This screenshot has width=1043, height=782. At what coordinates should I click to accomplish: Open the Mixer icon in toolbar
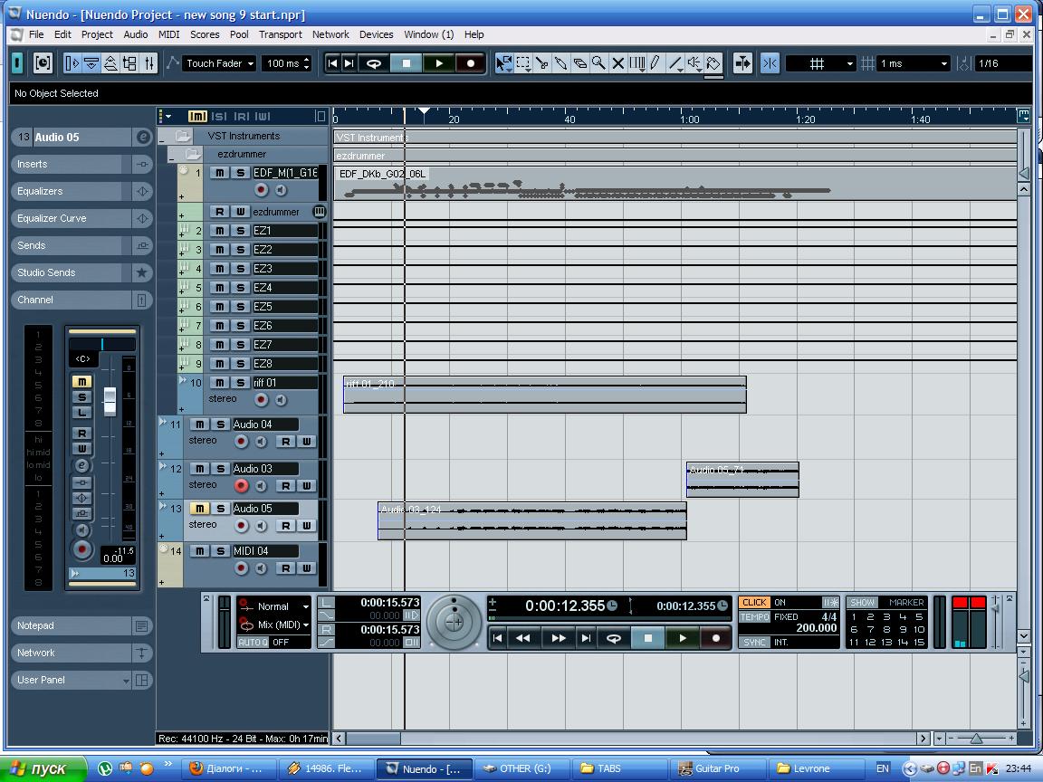149,63
